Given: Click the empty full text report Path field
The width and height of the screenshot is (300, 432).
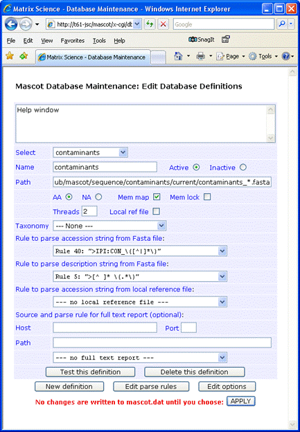Looking at the screenshot, I should 162,343.
